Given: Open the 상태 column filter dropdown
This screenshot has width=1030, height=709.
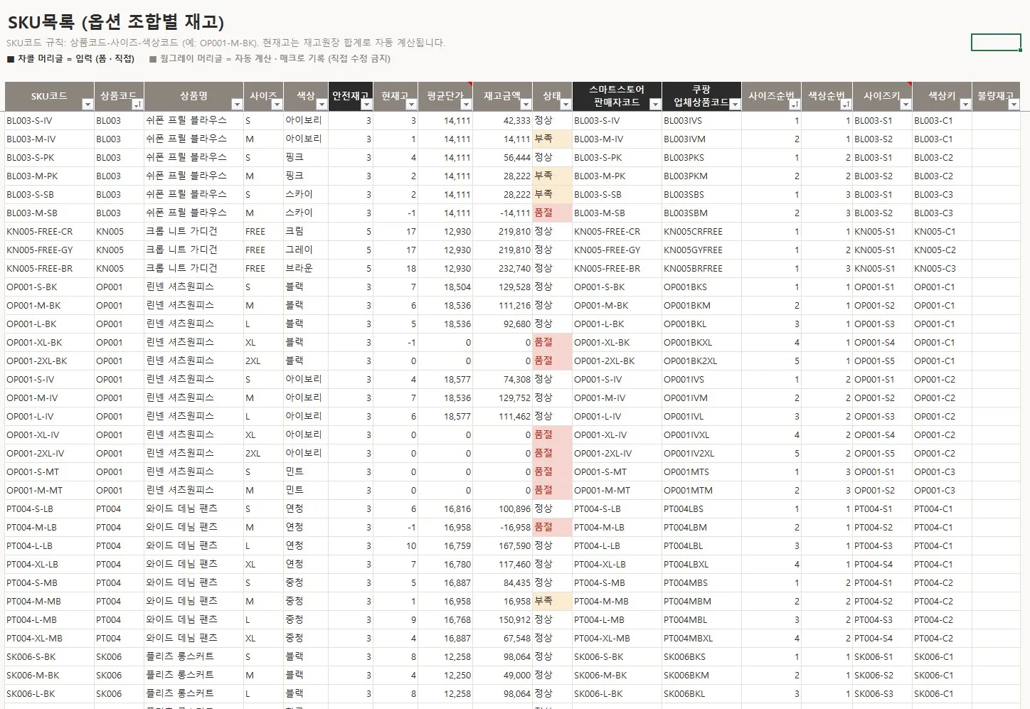Looking at the screenshot, I should (x=566, y=105).
